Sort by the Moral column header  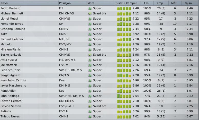[x=101, y=3]
